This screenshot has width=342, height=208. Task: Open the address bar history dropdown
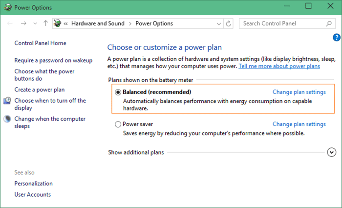[x=219, y=23]
